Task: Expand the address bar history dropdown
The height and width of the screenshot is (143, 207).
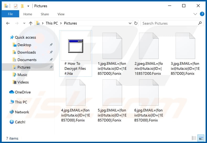Action: pos(130,23)
